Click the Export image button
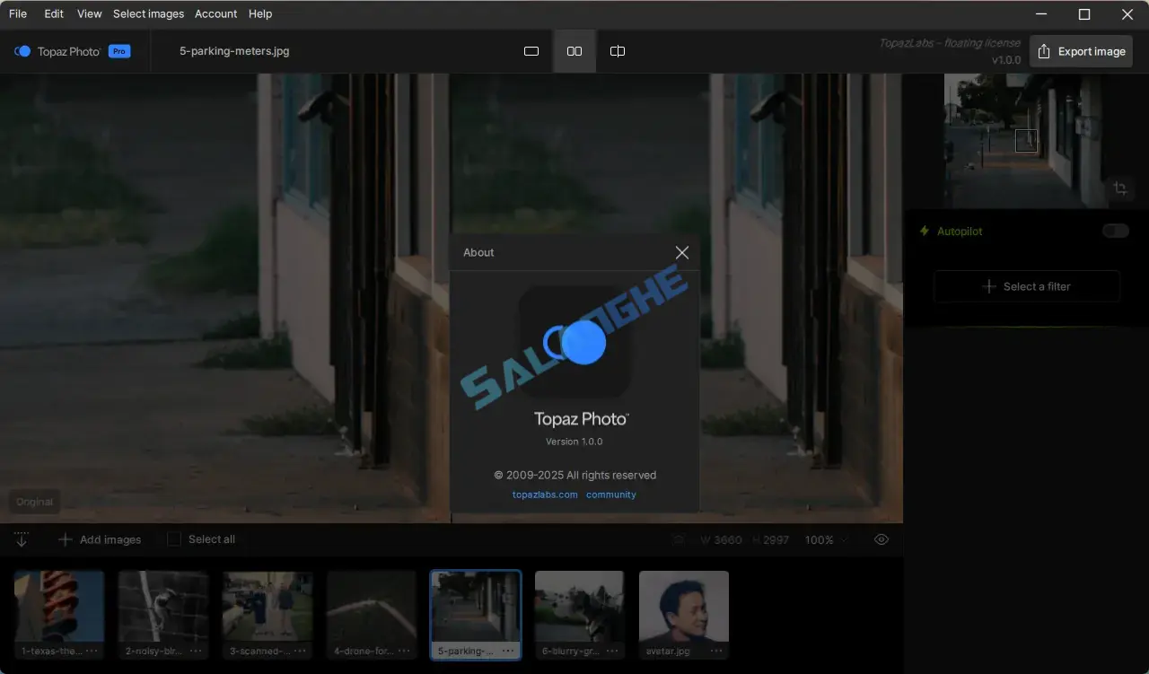Image resolution: width=1149 pixels, height=674 pixels. click(x=1081, y=51)
